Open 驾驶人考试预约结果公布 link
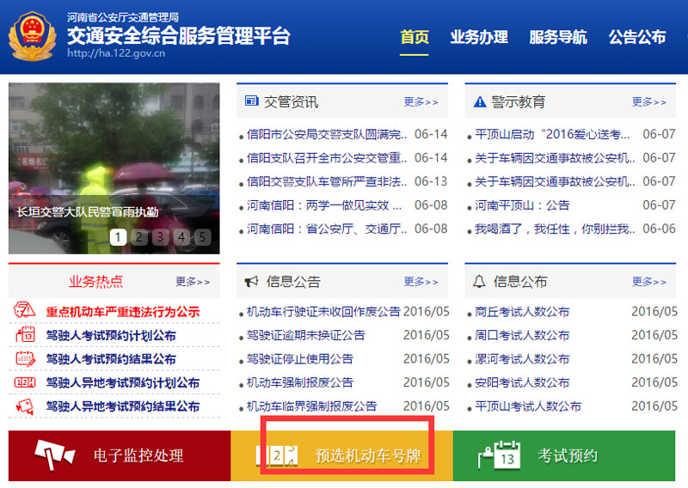 click(x=111, y=359)
